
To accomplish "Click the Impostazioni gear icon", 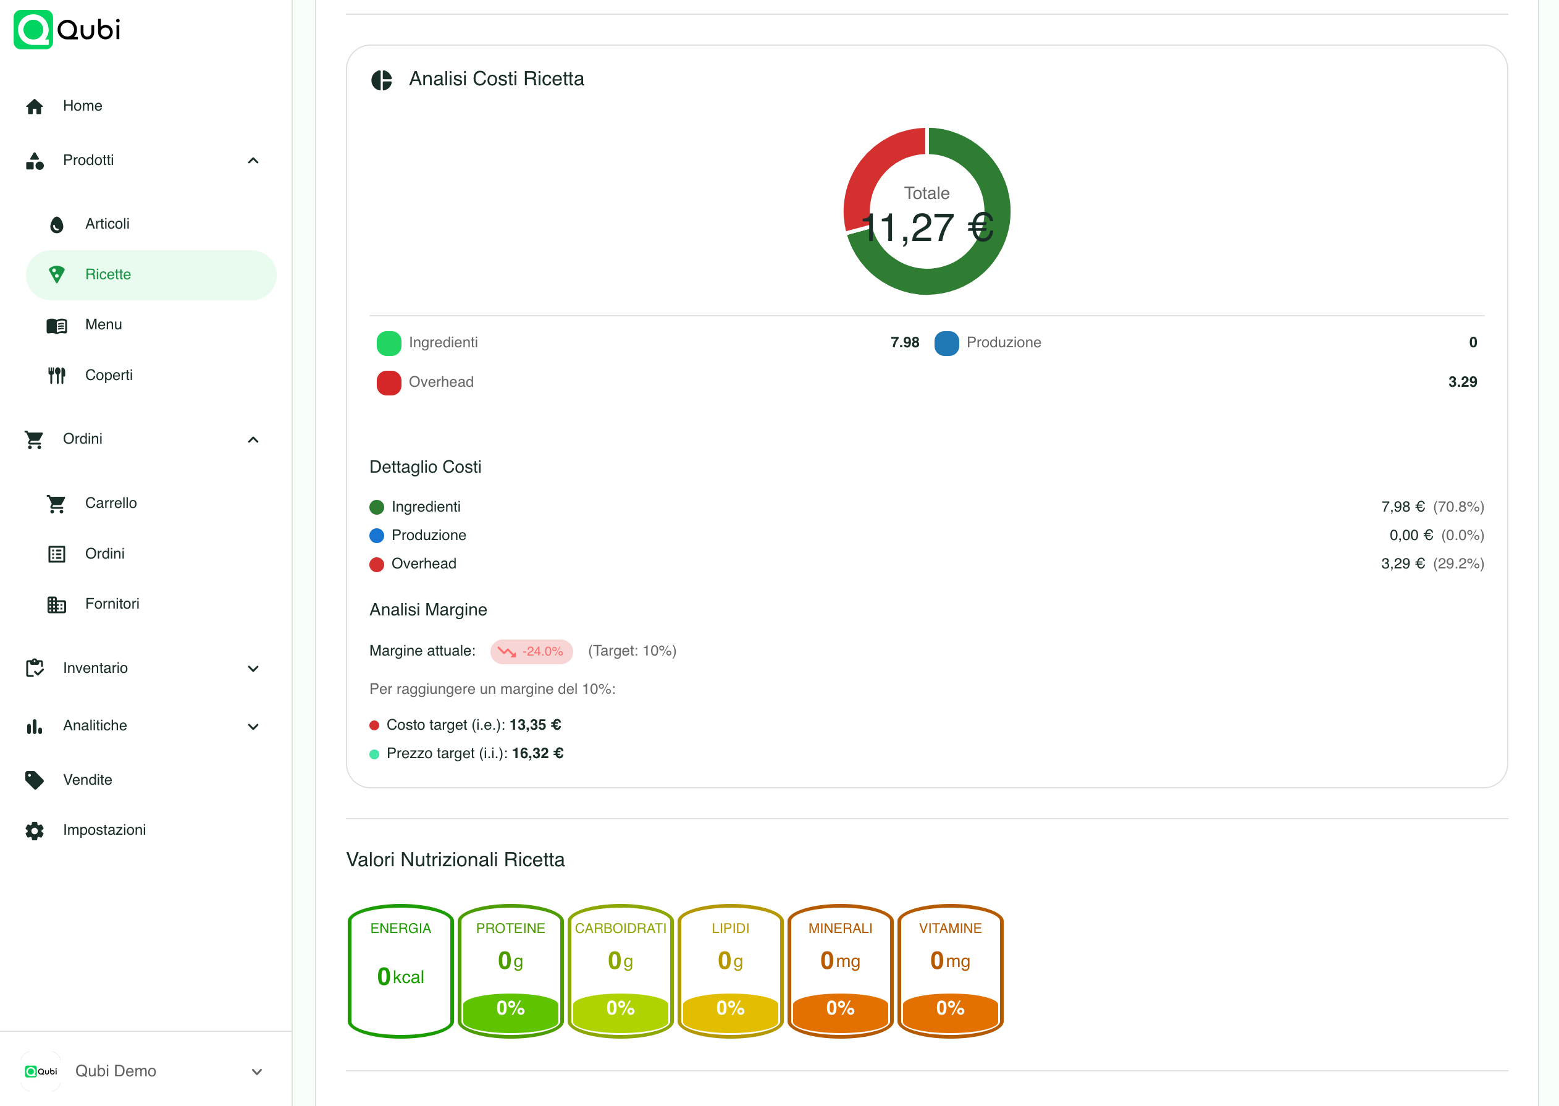I will (x=35, y=830).
